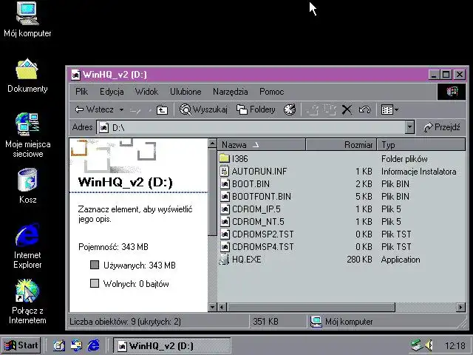This screenshot has width=473, height=355.
Task: Sort files by Rozmiar column header
Action: coord(341,145)
